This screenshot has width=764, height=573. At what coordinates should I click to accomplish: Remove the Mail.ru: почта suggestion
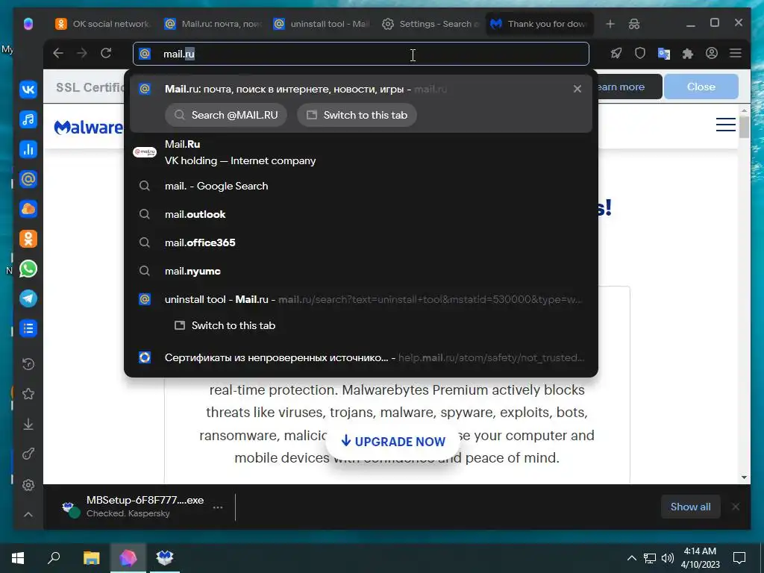coord(577,90)
